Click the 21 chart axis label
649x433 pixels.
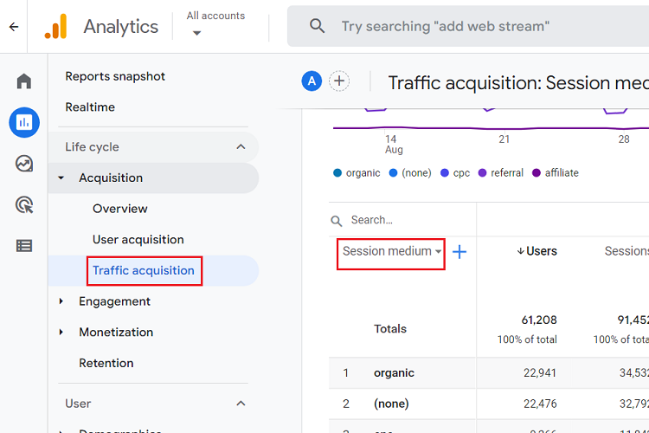504,139
